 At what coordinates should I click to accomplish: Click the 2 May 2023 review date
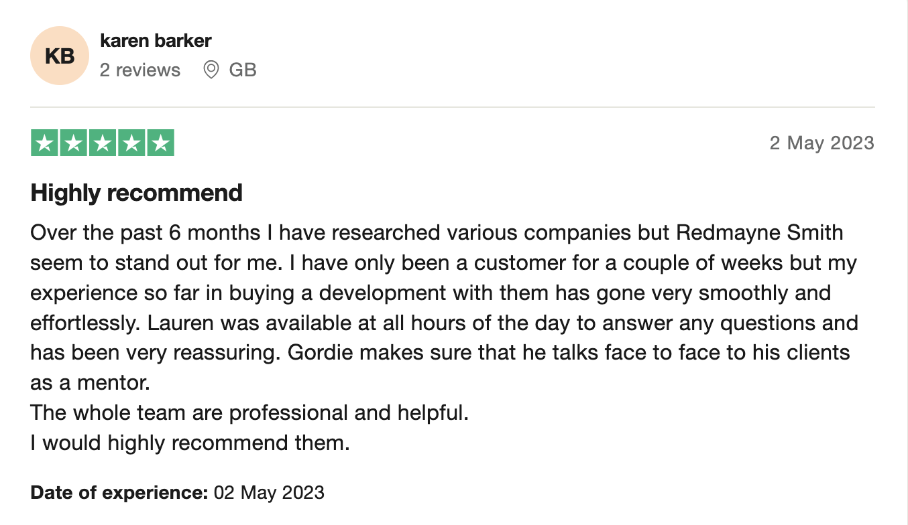pyautogui.click(x=821, y=143)
